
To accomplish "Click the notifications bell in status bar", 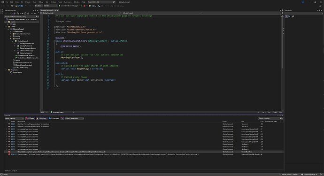I will click(321, 174).
